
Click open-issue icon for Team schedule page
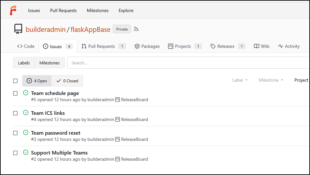pyautogui.click(x=26, y=93)
